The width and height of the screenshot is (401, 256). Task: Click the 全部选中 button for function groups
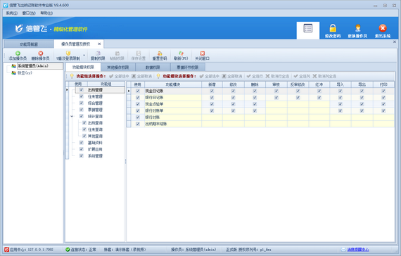click(119, 76)
